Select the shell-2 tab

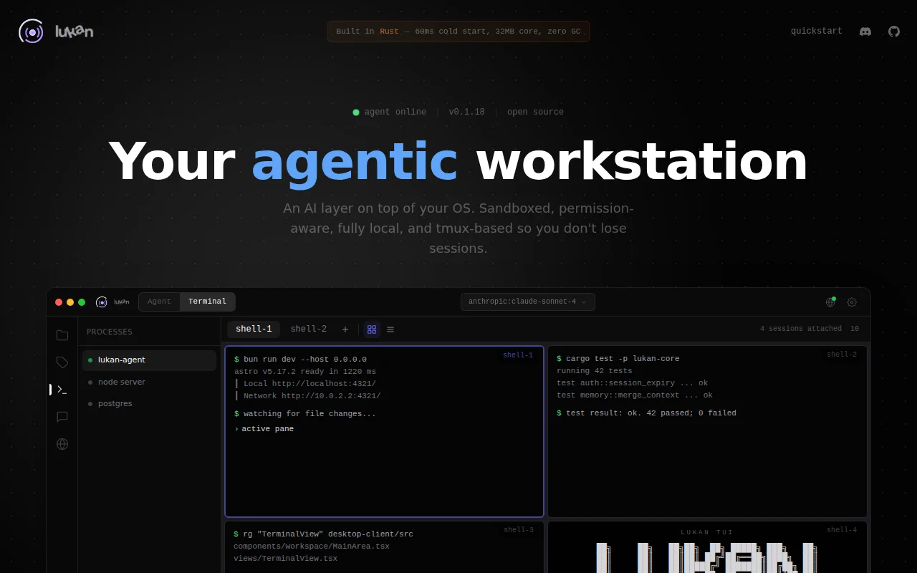pos(309,329)
